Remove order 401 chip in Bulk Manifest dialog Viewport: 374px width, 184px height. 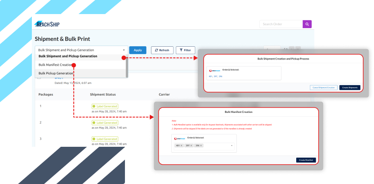[182, 146]
